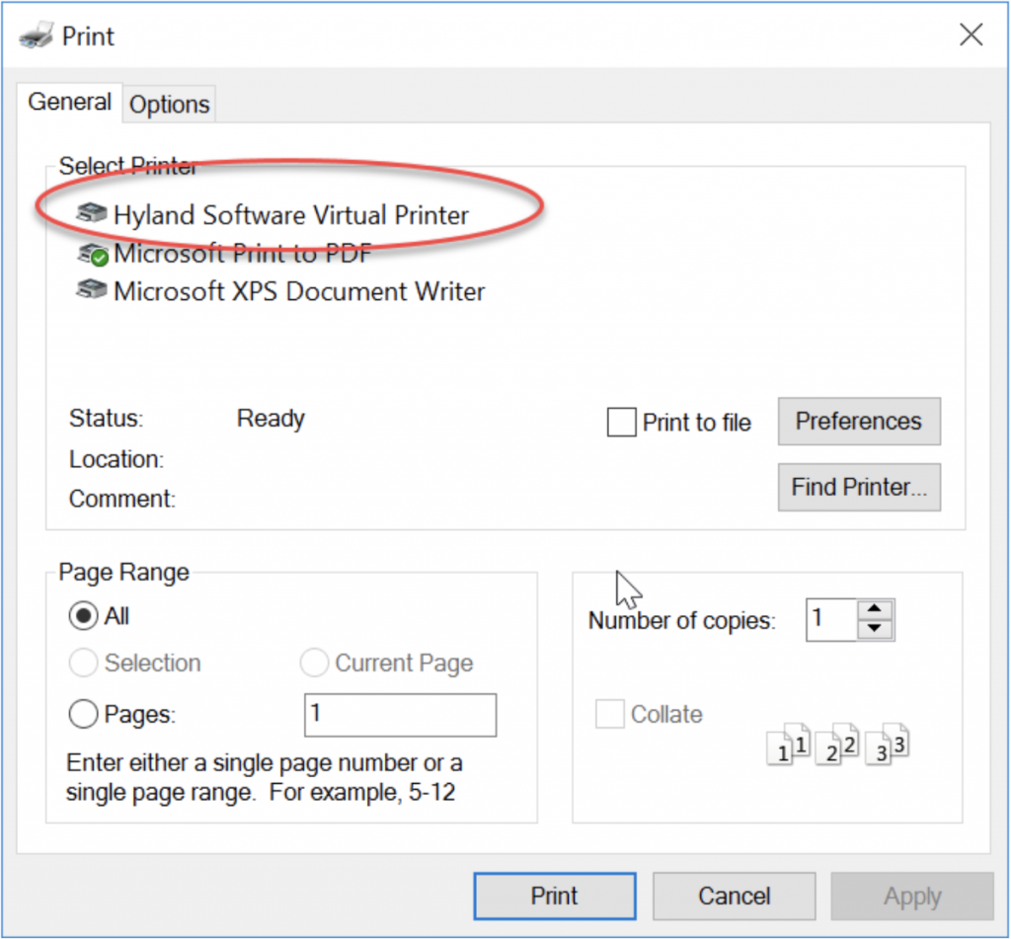Select the All page range radio button
This screenshot has width=1011, height=939.
(x=82, y=616)
